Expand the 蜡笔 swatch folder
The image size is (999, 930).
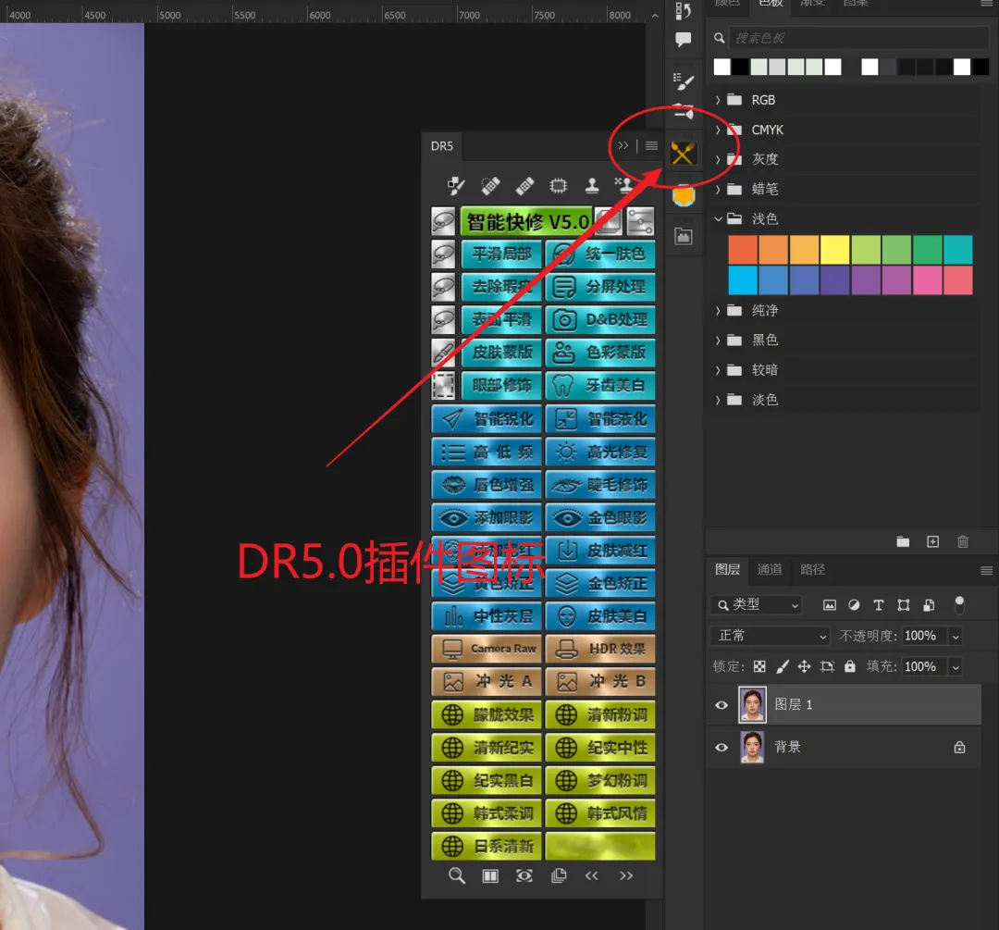point(718,190)
